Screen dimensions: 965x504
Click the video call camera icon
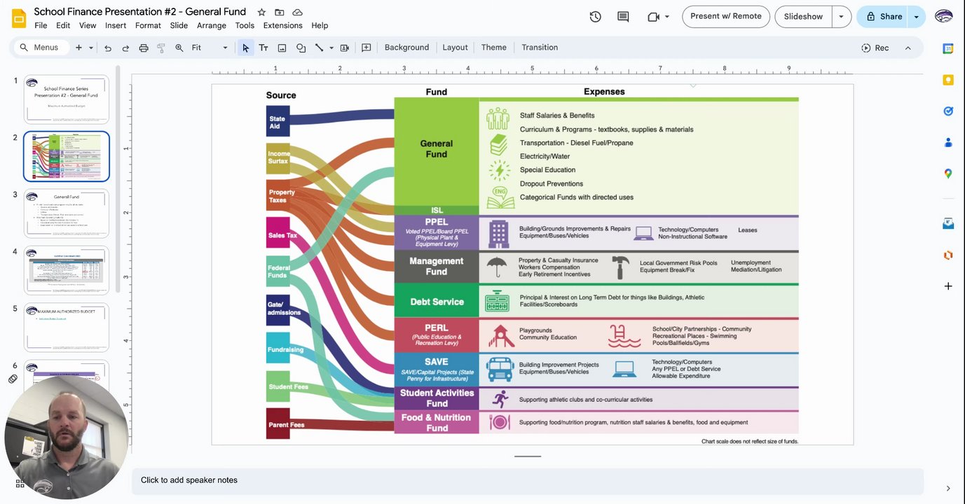click(654, 17)
